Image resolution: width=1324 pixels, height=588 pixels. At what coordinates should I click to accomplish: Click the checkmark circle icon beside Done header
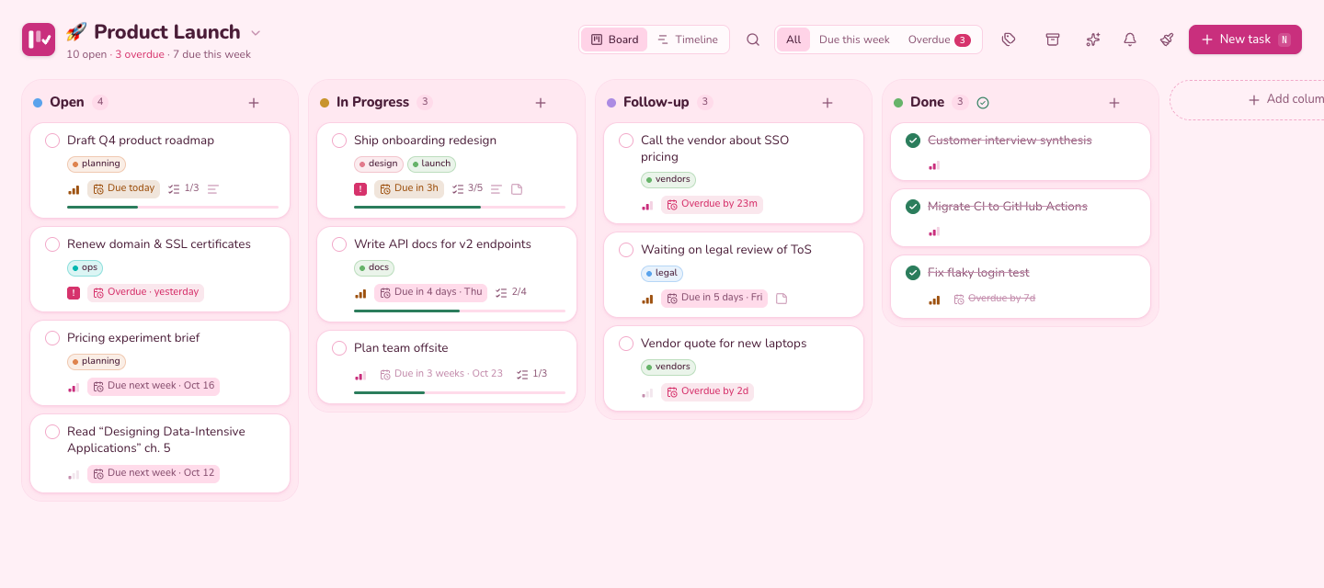pos(983,103)
